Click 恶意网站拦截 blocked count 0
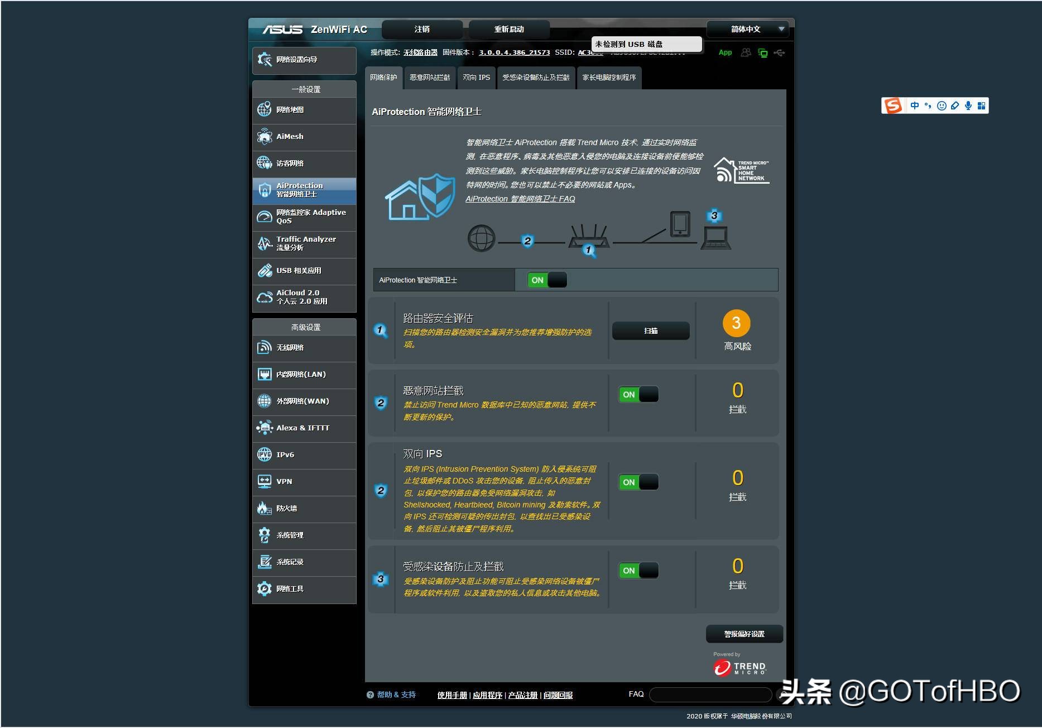The image size is (1042, 728). click(x=737, y=390)
